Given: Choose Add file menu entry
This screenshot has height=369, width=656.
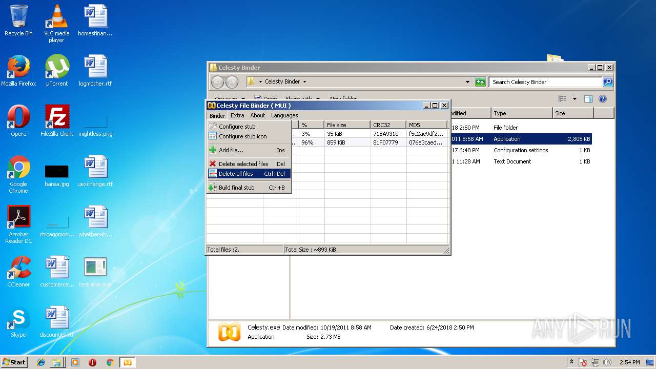Looking at the screenshot, I should tap(249, 150).
